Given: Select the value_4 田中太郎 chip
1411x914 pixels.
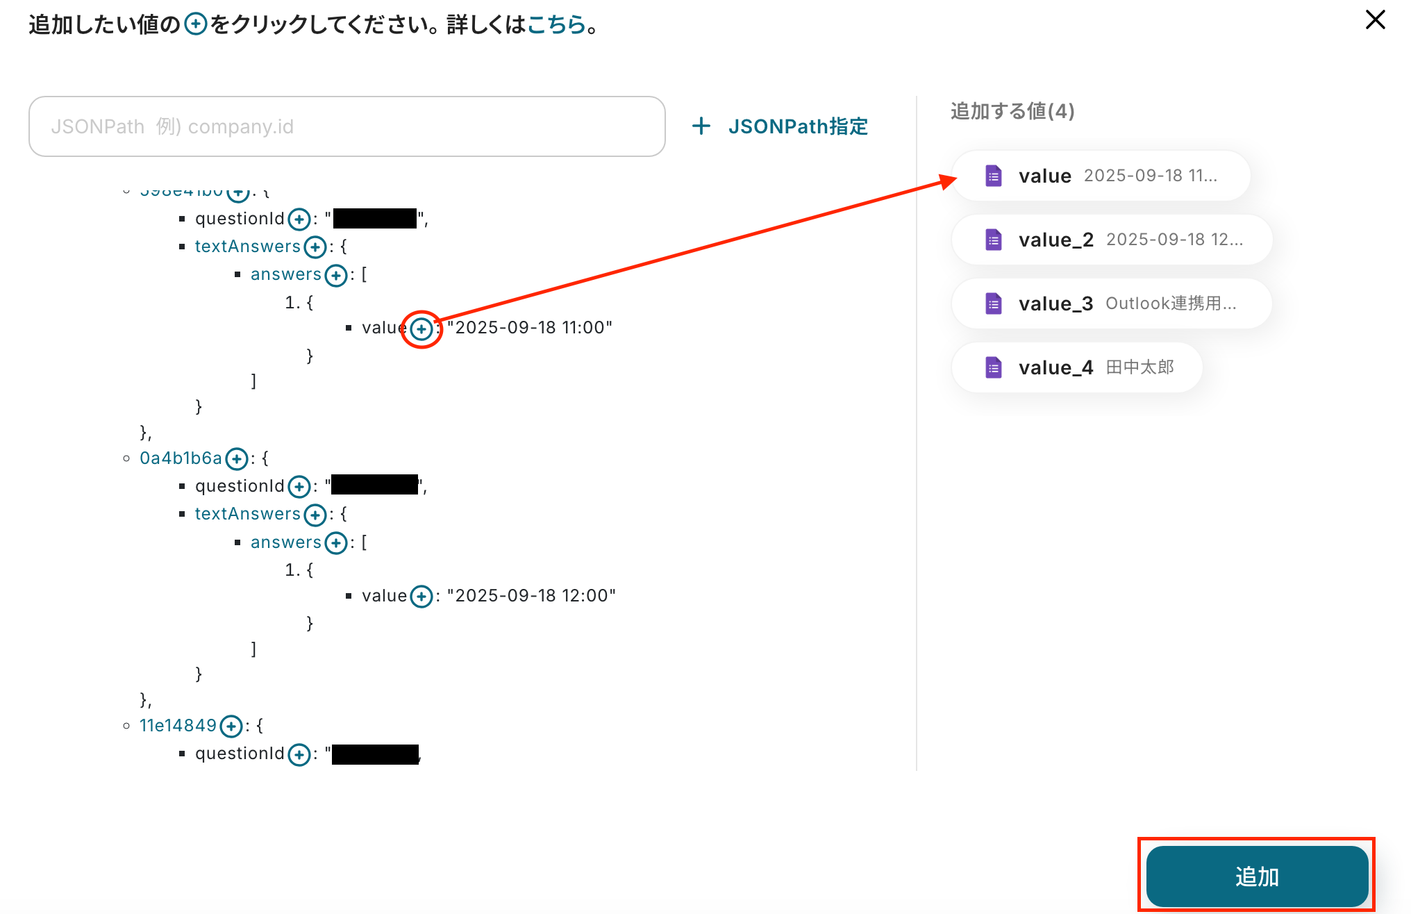Looking at the screenshot, I should coord(1076,367).
